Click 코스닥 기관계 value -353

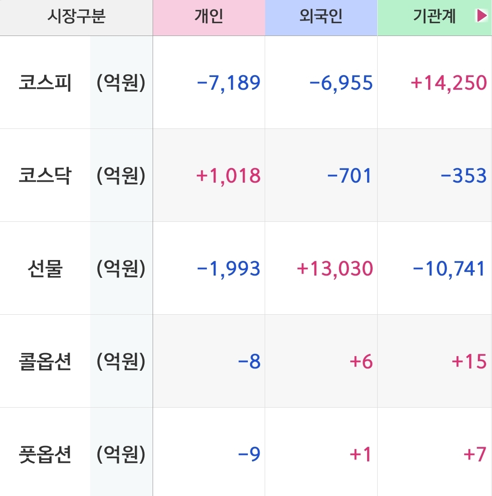coord(463,176)
